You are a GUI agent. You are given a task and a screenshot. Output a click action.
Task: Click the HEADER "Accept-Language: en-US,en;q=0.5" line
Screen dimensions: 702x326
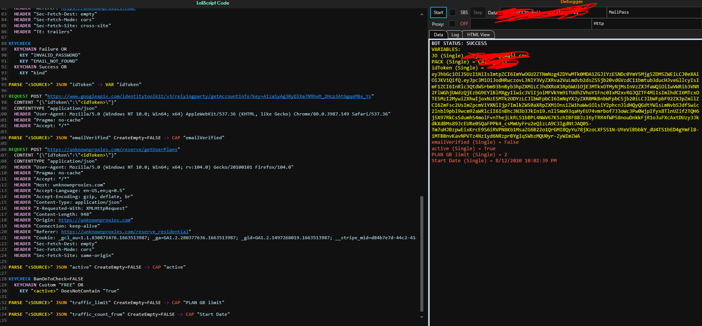(x=71, y=191)
